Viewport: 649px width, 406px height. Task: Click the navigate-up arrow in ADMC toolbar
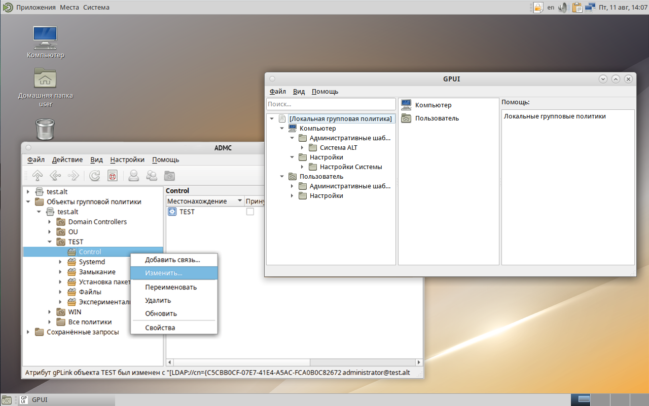(x=38, y=176)
